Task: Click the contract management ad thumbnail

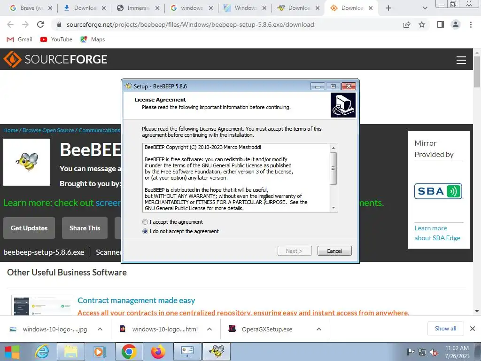Action: (42, 306)
